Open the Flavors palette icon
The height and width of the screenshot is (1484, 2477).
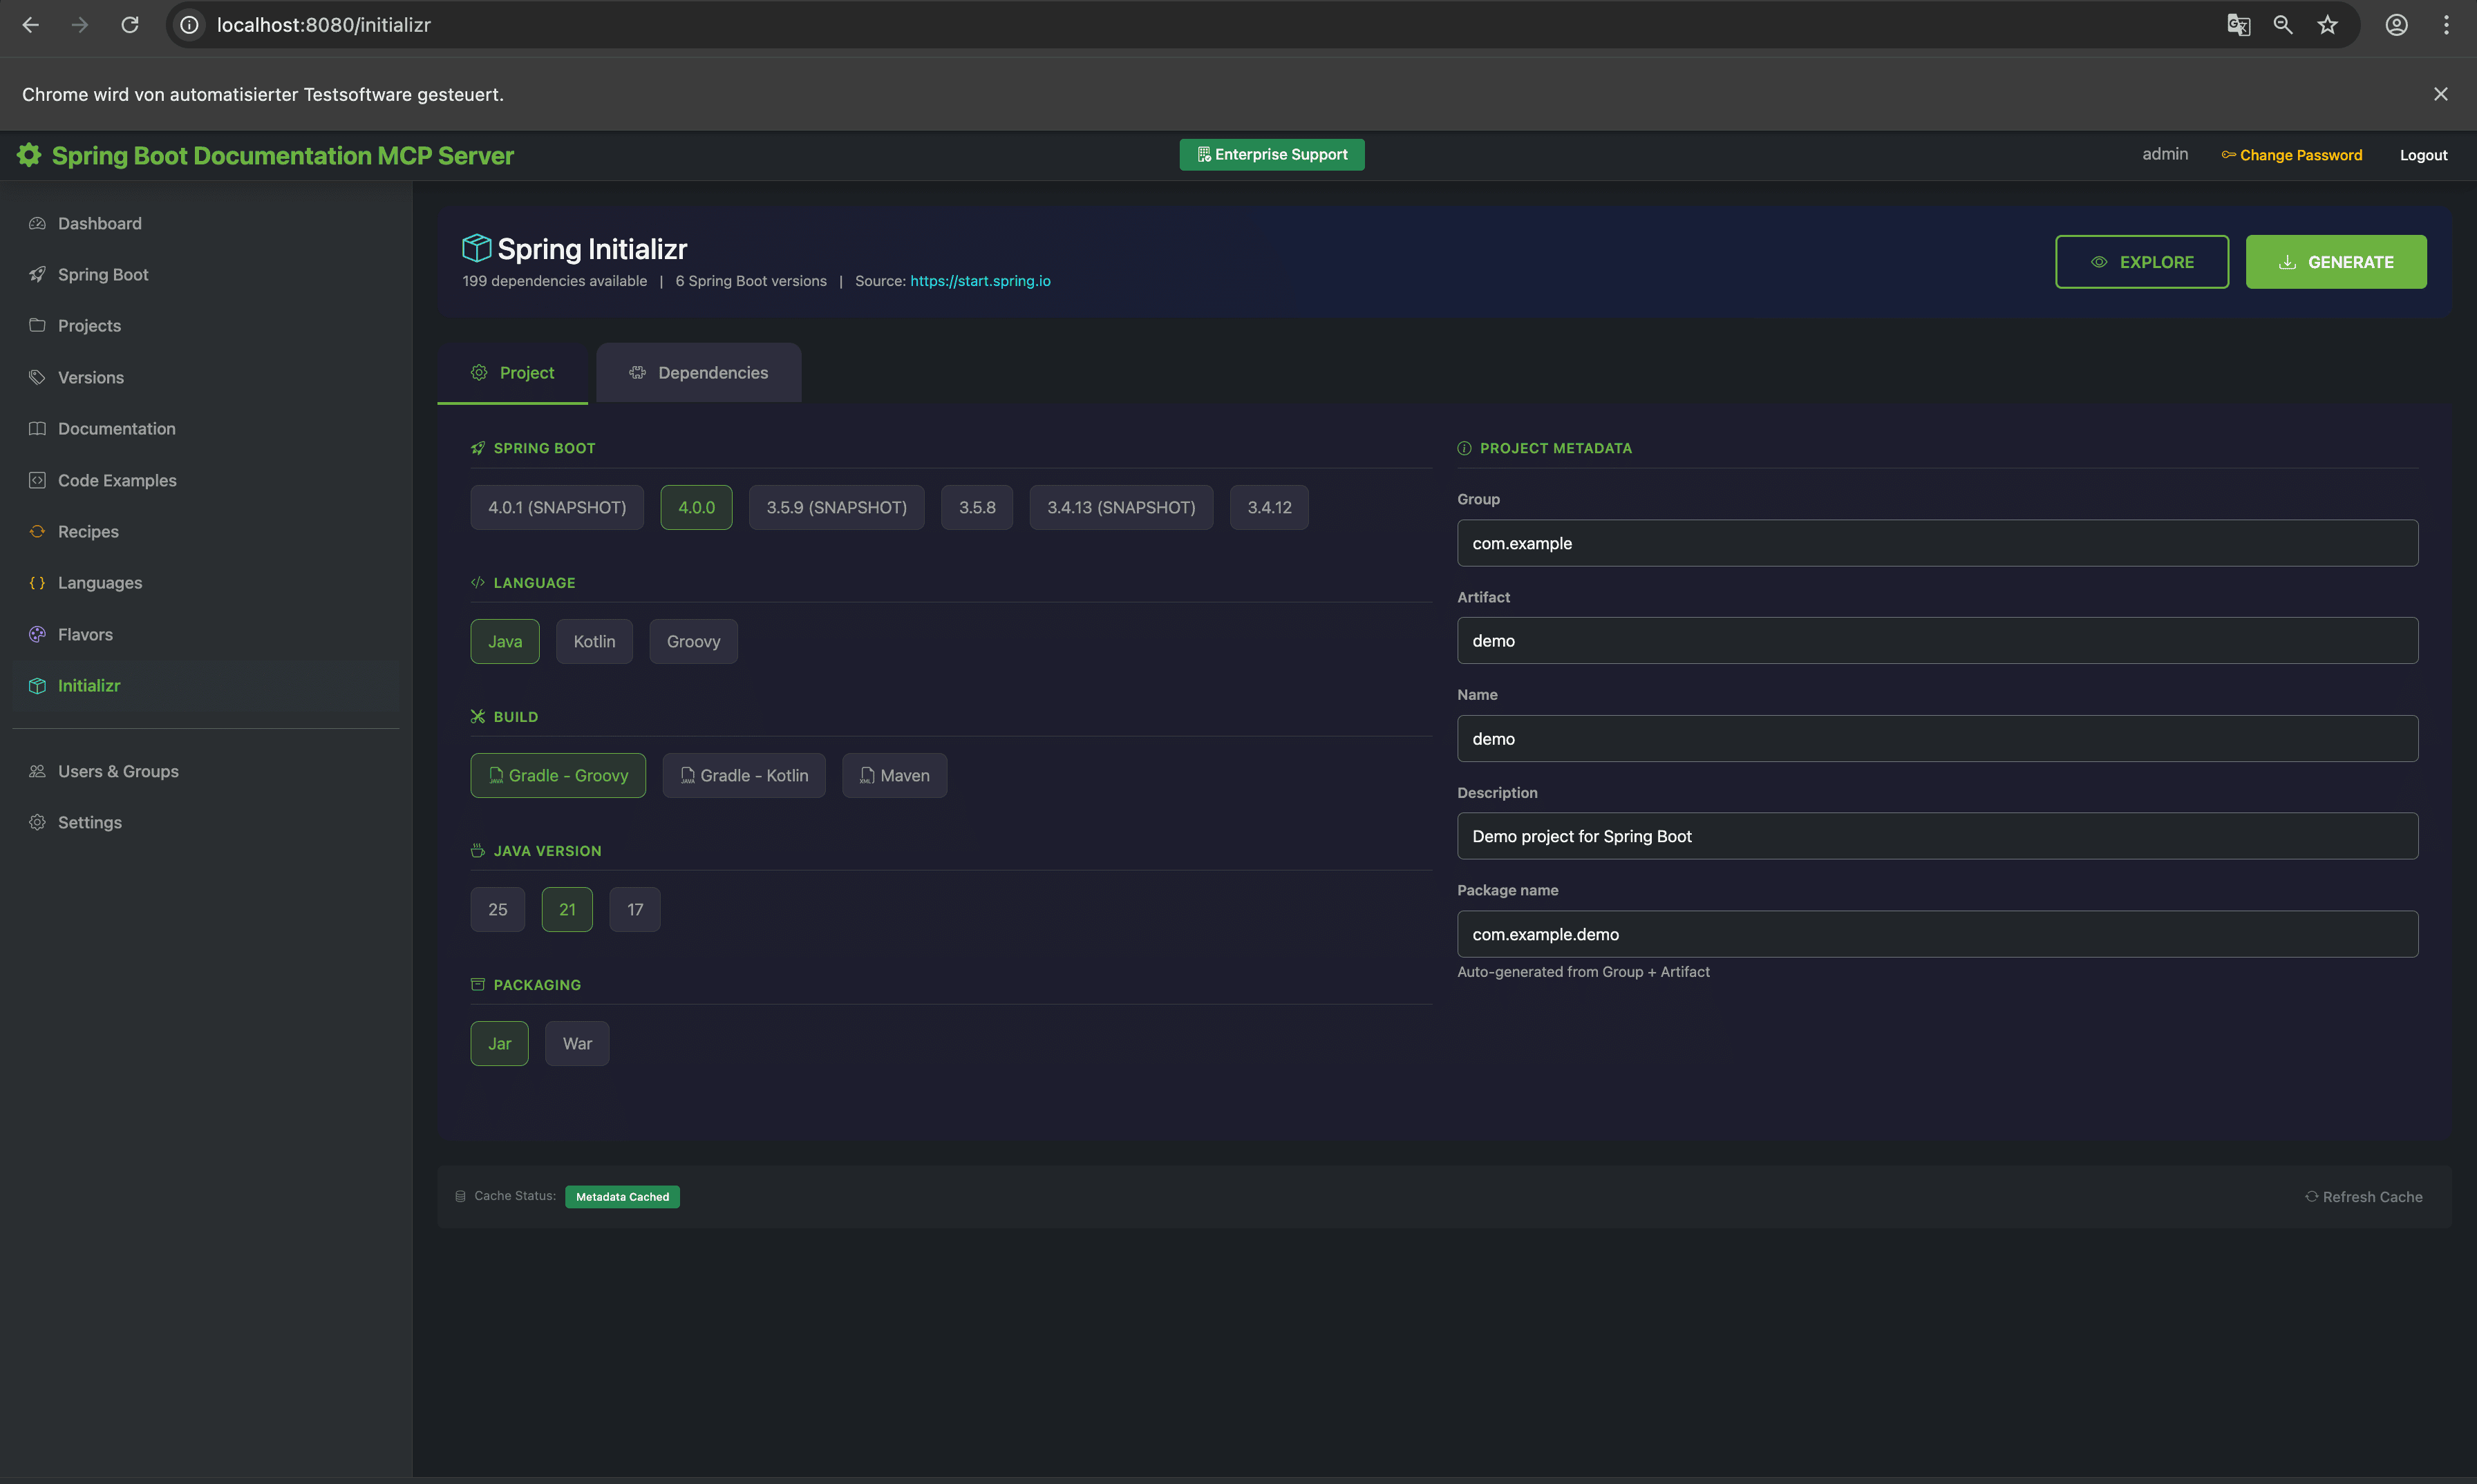point(37,634)
